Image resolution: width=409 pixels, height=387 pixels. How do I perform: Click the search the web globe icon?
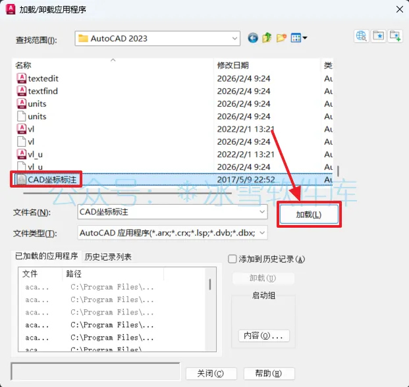tap(362, 36)
